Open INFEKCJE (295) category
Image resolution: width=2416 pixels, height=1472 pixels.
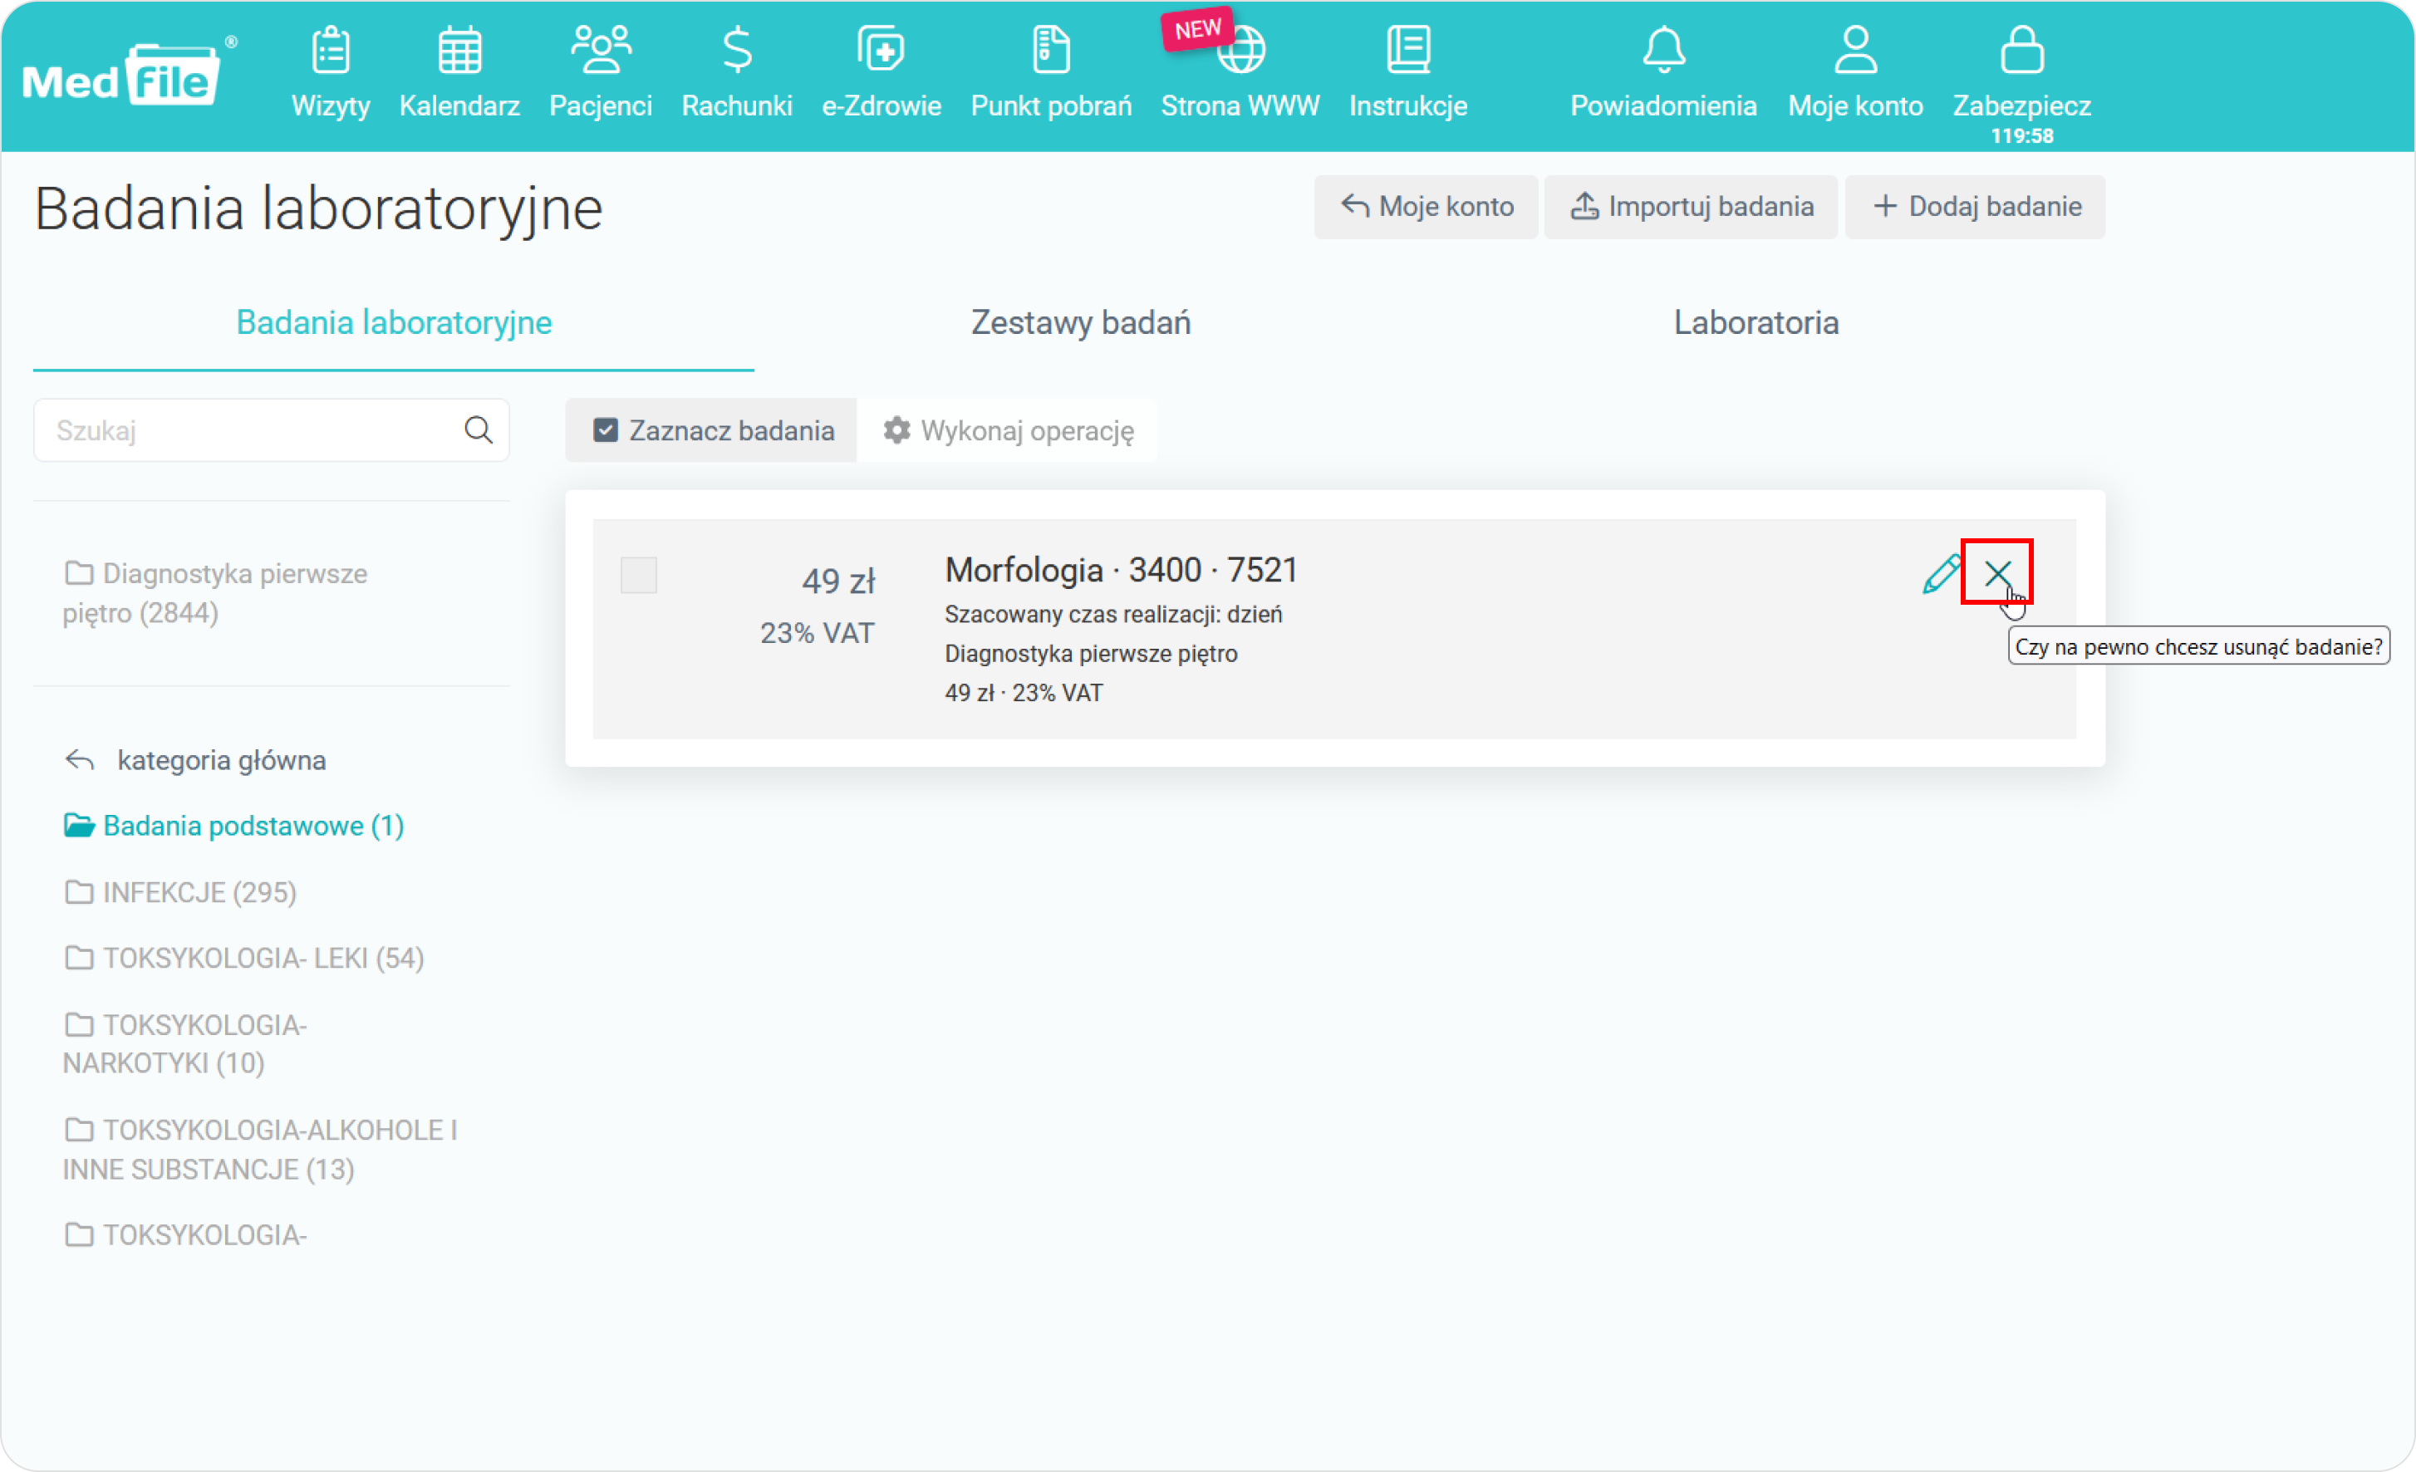point(179,892)
